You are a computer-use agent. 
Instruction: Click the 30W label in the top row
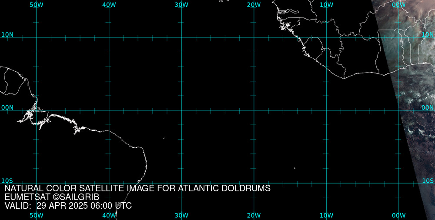click(181, 5)
